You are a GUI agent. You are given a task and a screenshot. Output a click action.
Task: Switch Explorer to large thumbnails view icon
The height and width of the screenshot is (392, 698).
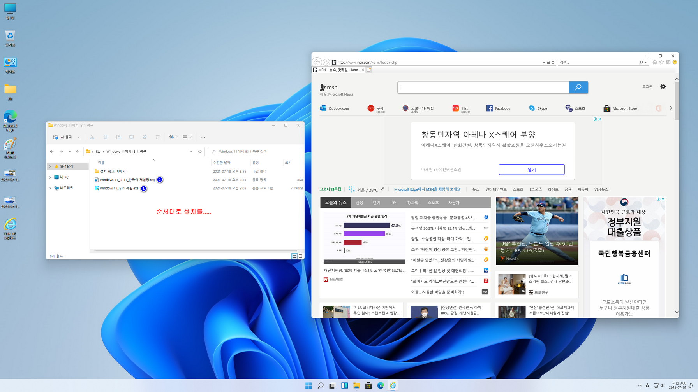click(x=300, y=256)
